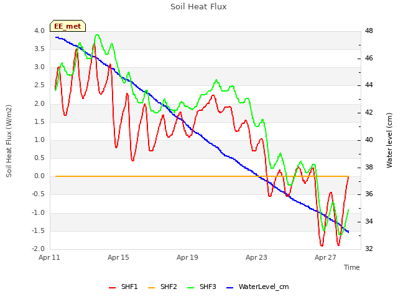Click the 2.5 left-axis tick label
This screenshot has height=299, width=398.
39,85
